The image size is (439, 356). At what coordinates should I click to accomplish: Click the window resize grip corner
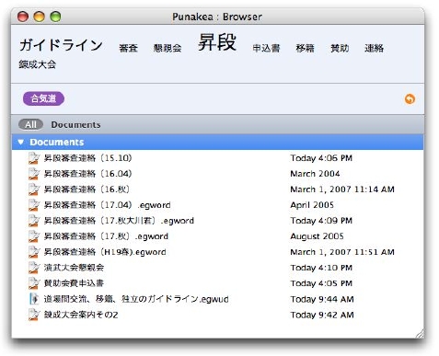(x=420, y=333)
